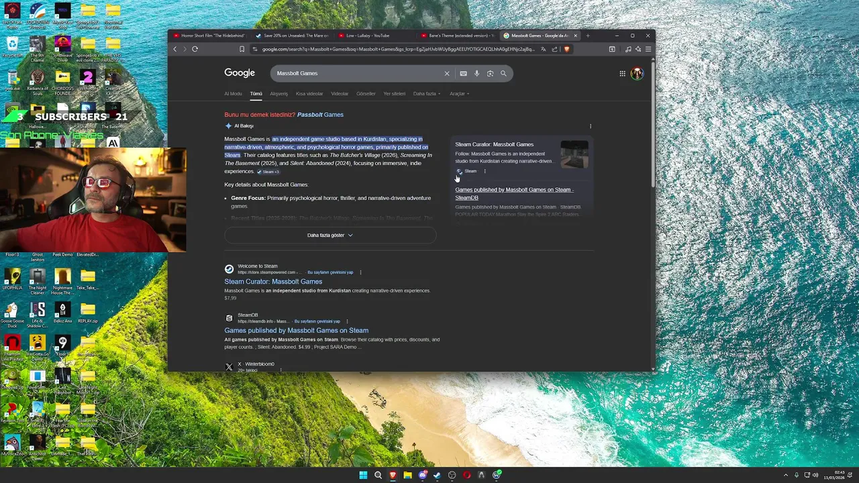
Task: Select the Videolar search filter
Action: click(340, 94)
